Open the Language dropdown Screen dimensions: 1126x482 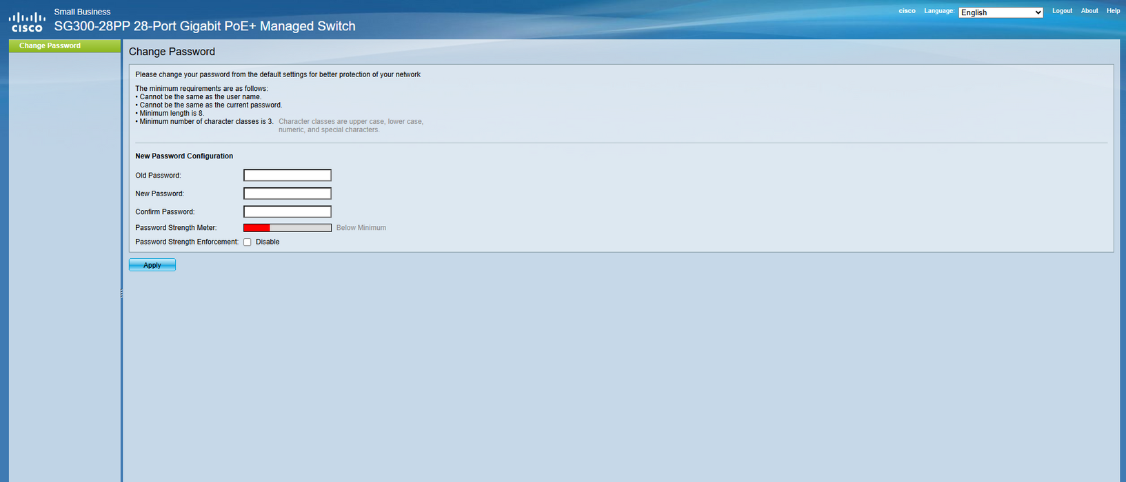1001,12
